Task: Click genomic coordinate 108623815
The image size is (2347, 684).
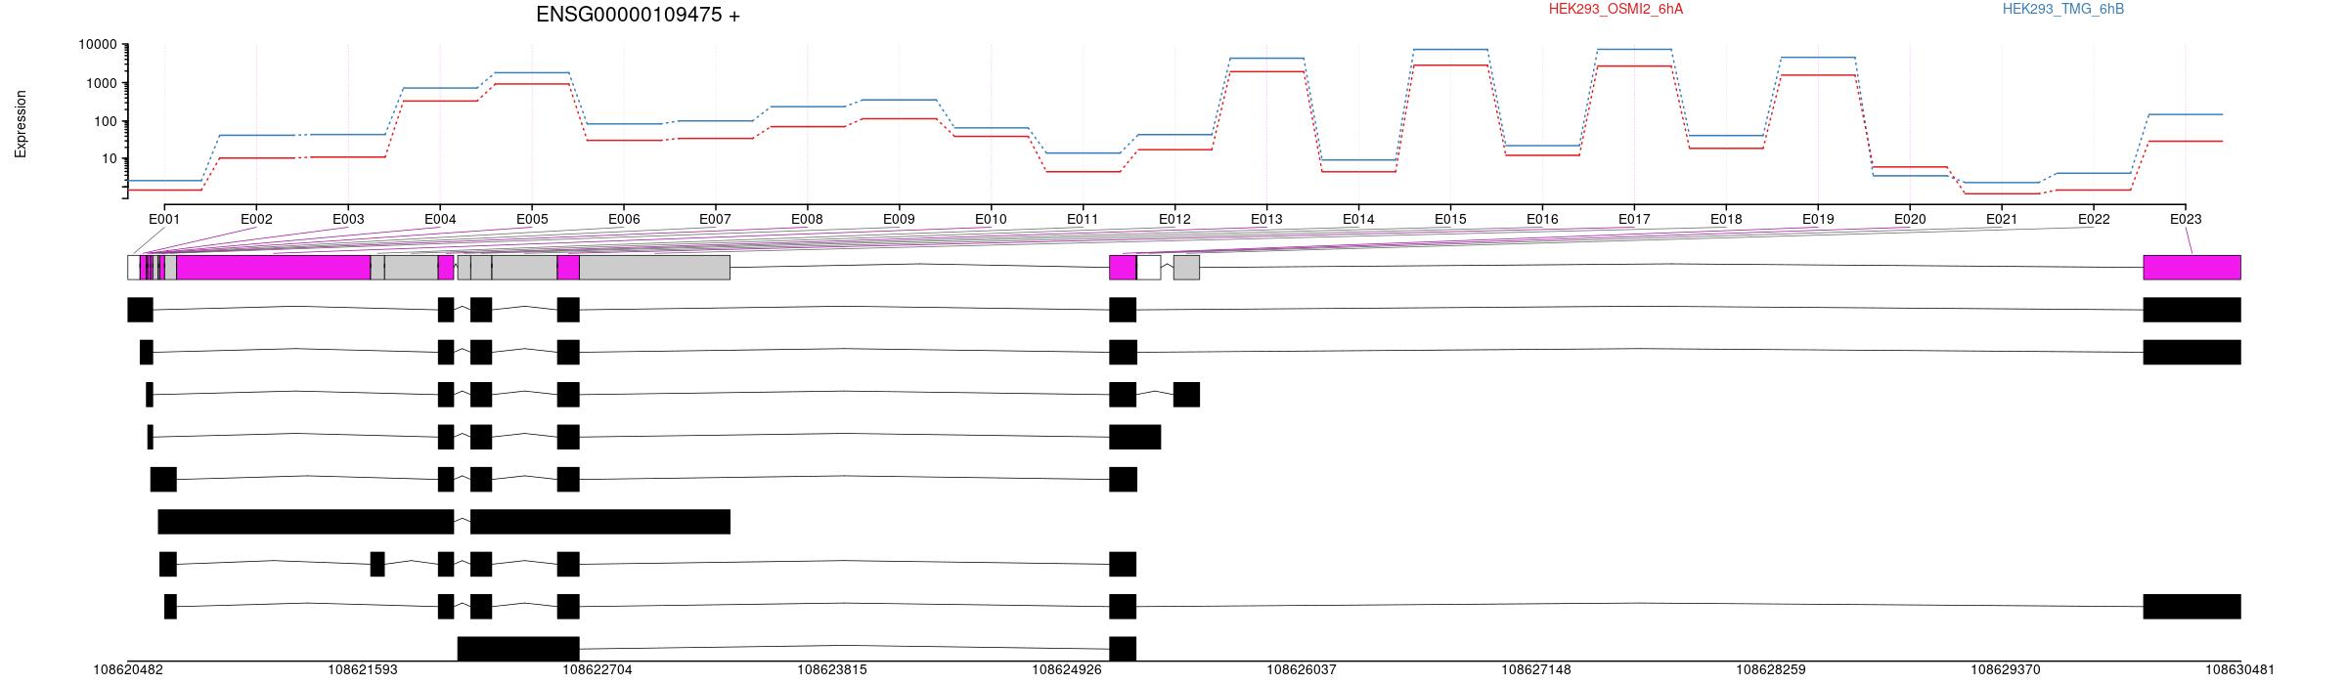Action: click(x=832, y=669)
